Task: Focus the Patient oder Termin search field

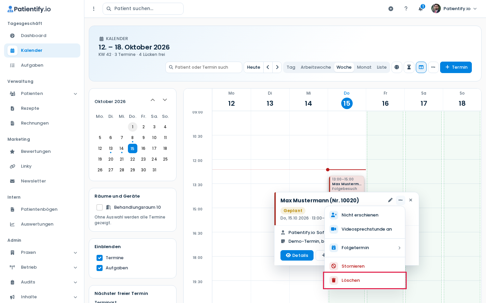Action: [x=204, y=67]
